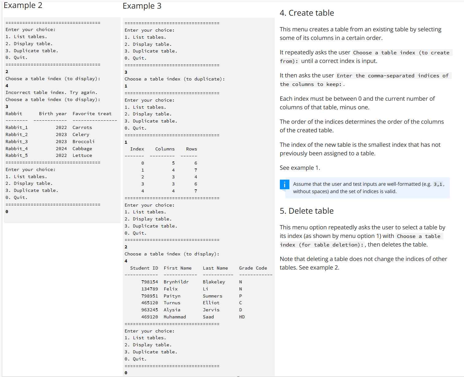Click the "Favorite treat" column header
Viewport: 464px width, 377px height.
pos(92,114)
